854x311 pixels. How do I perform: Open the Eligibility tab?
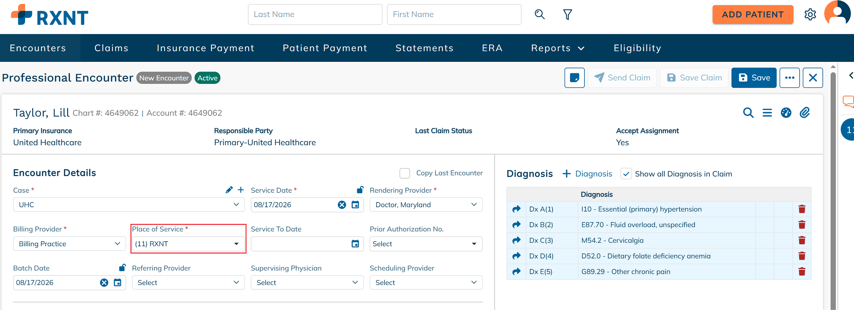pos(637,48)
